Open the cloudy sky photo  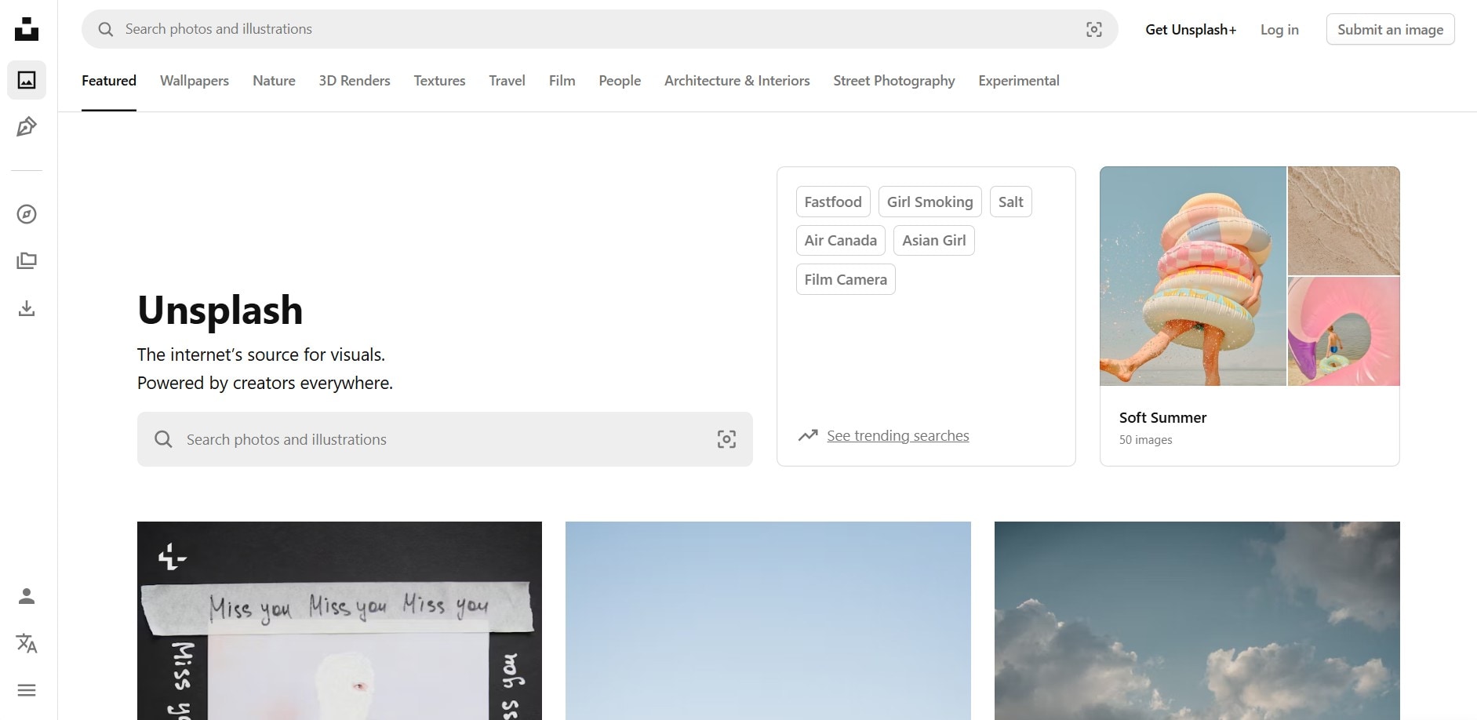click(1197, 620)
